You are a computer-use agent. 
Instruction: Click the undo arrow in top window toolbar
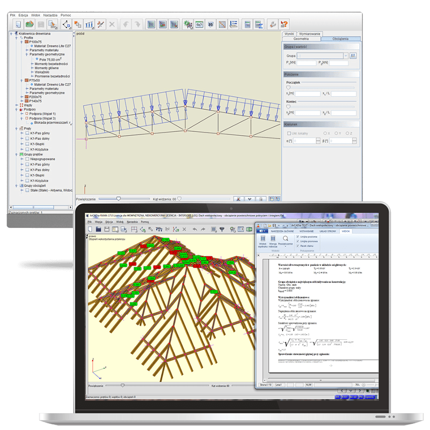click(126, 24)
